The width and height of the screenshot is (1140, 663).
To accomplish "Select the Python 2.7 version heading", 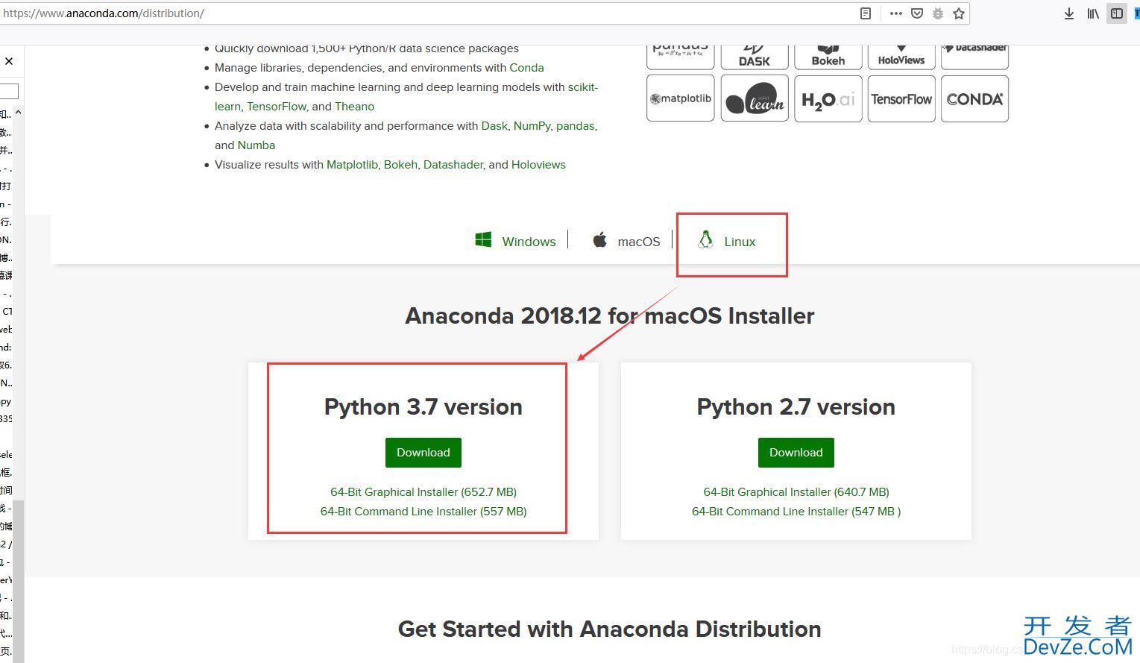I will (x=796, y=407).
